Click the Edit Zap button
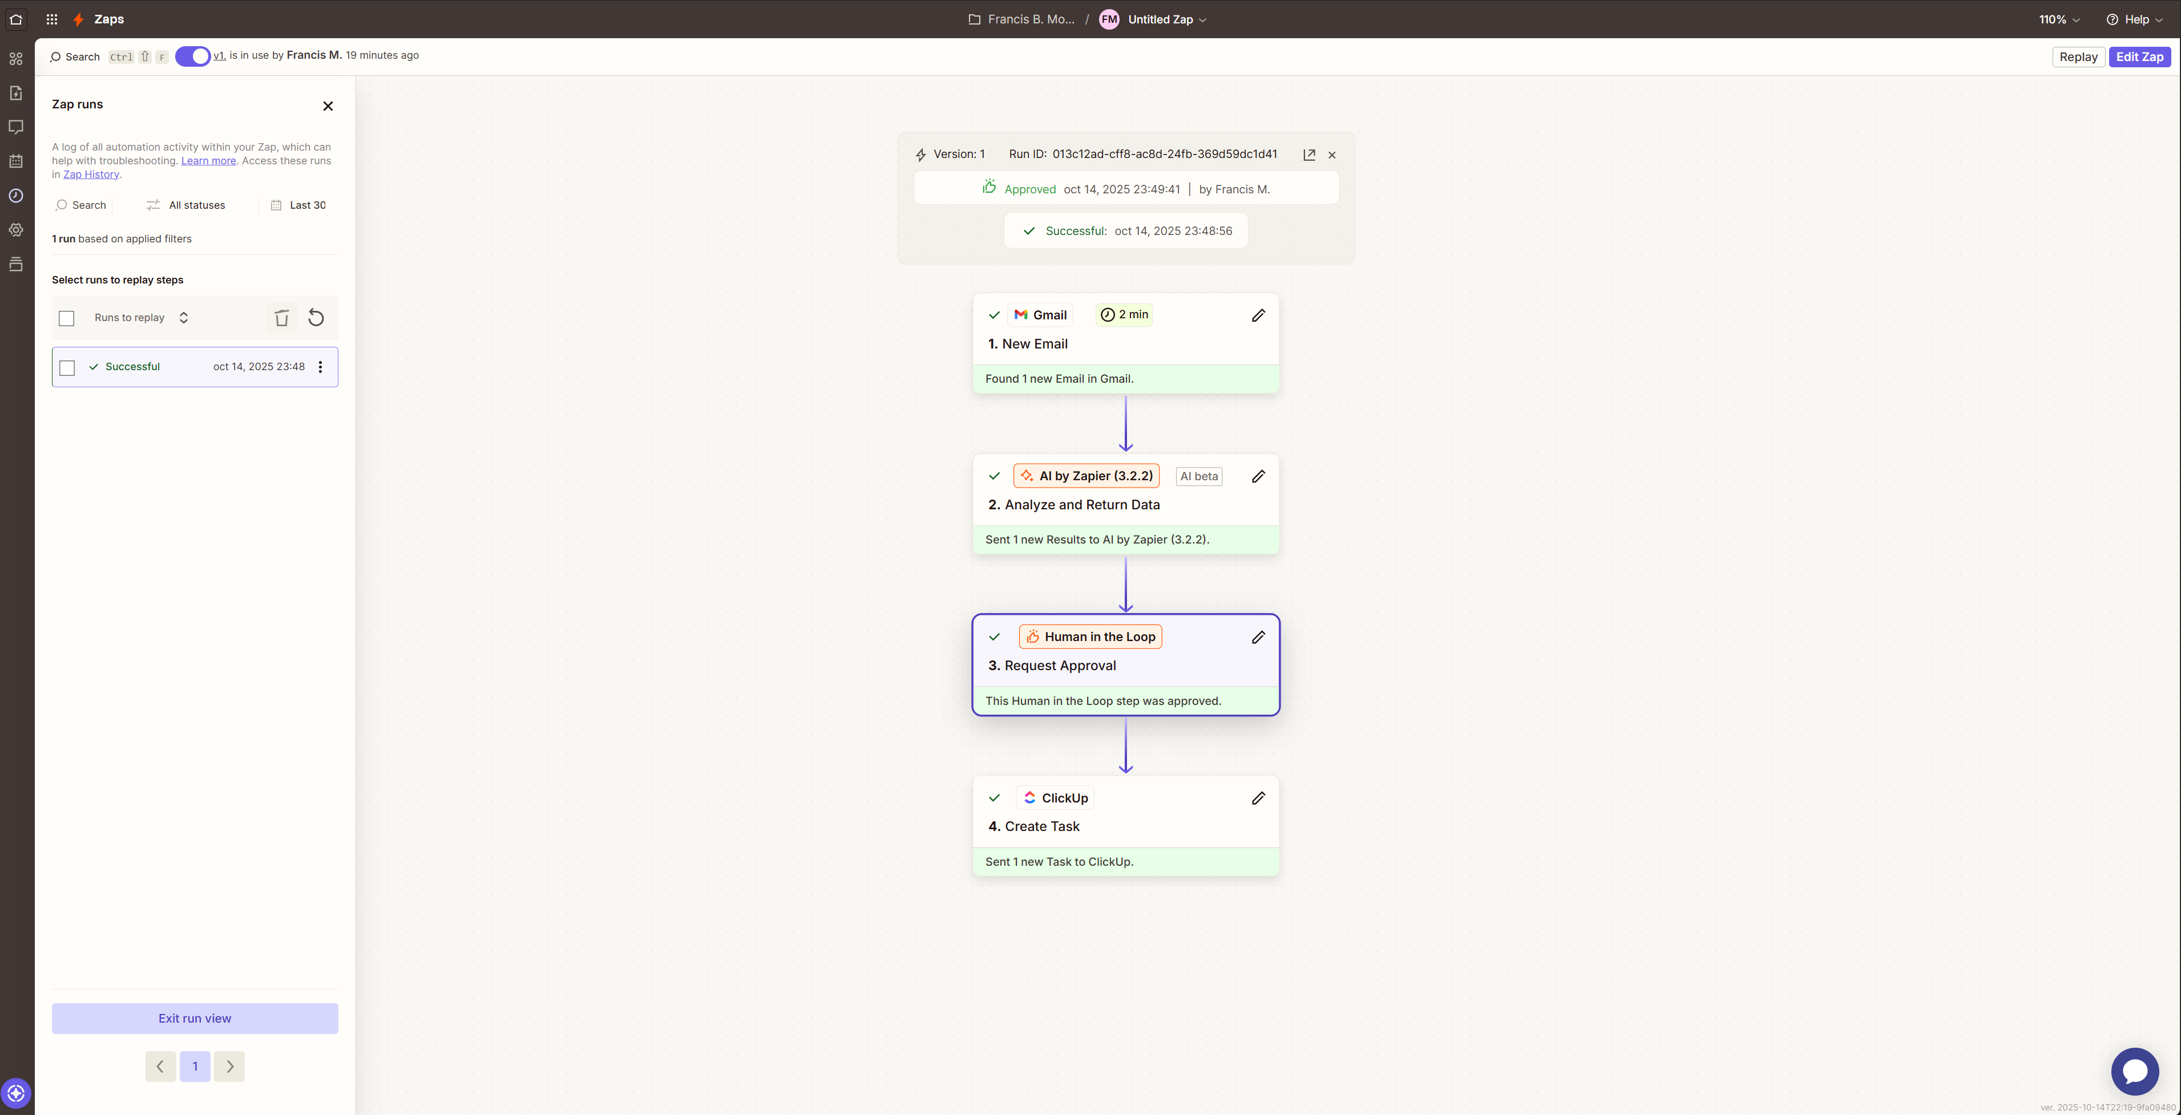Image resolution: width=2181 pixels, height=1115 pixels. coord(2139,56)
